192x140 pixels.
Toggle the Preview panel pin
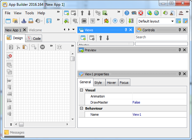[x=180, y=50]
